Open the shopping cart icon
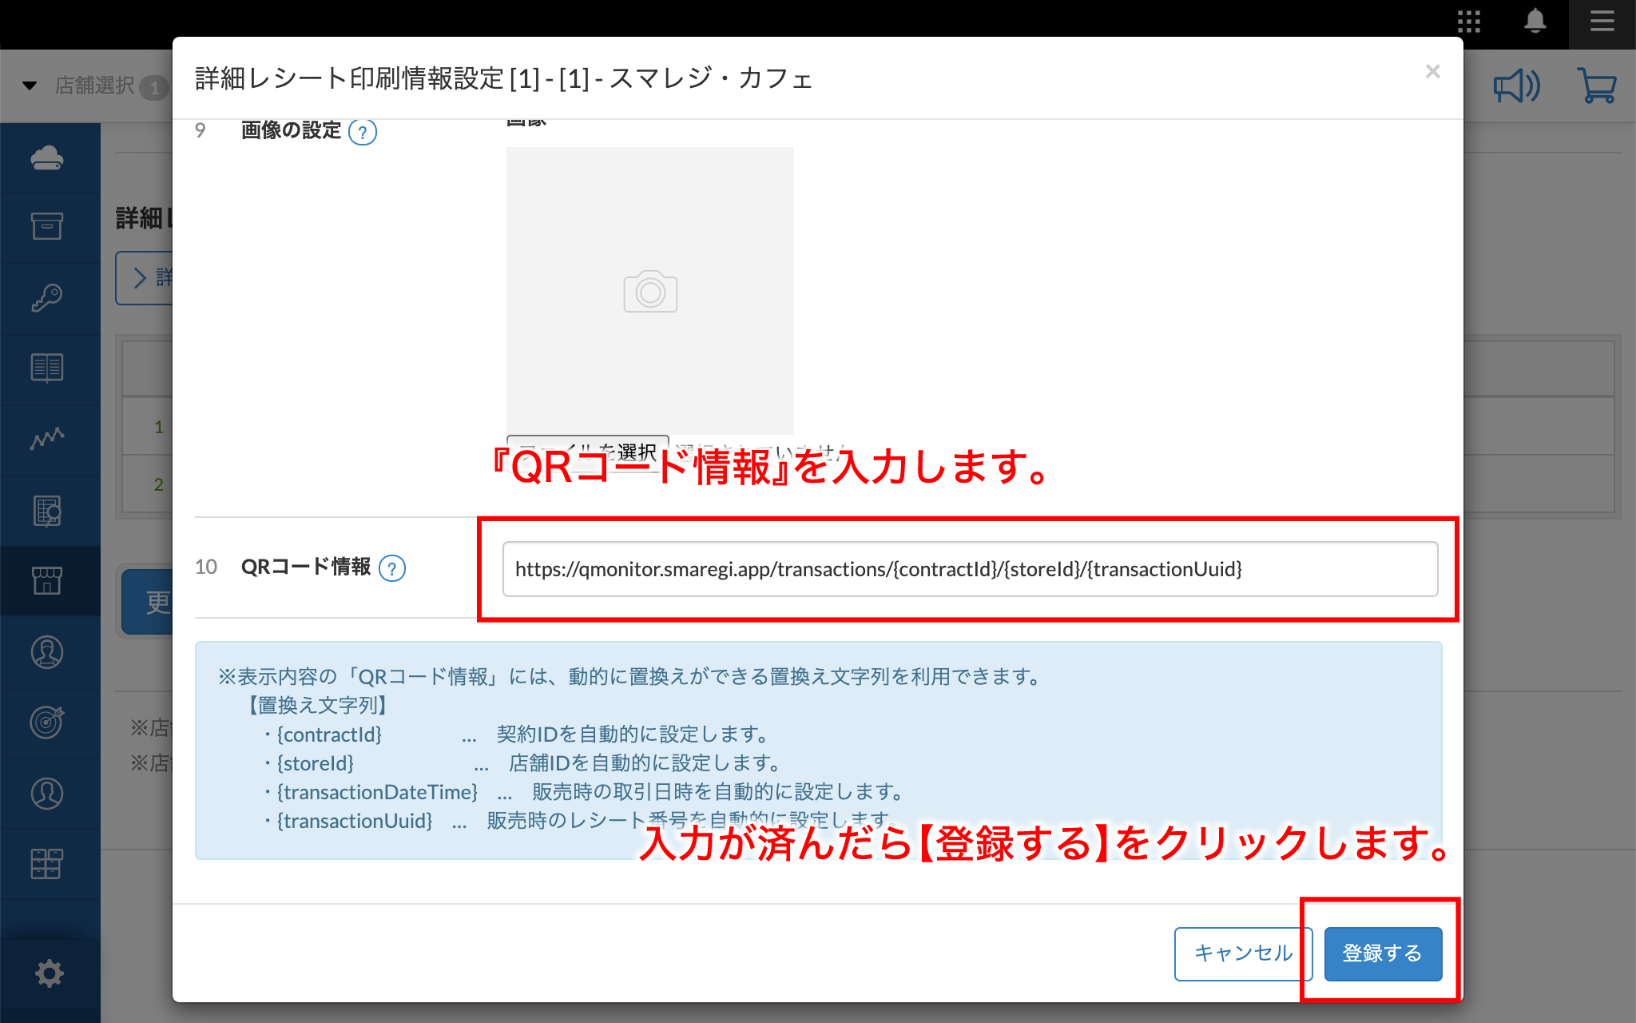Viewport: 1636px width, 1023px height. pyautogui.click(x=1596, y=86)
